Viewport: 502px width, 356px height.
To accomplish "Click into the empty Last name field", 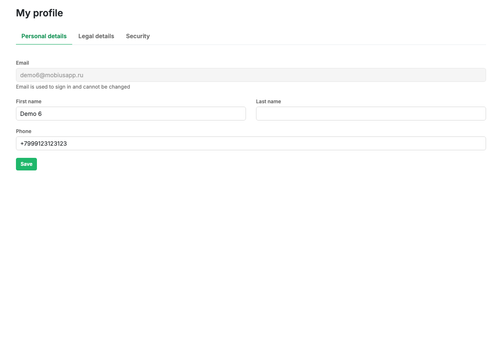I will point(371,114).
